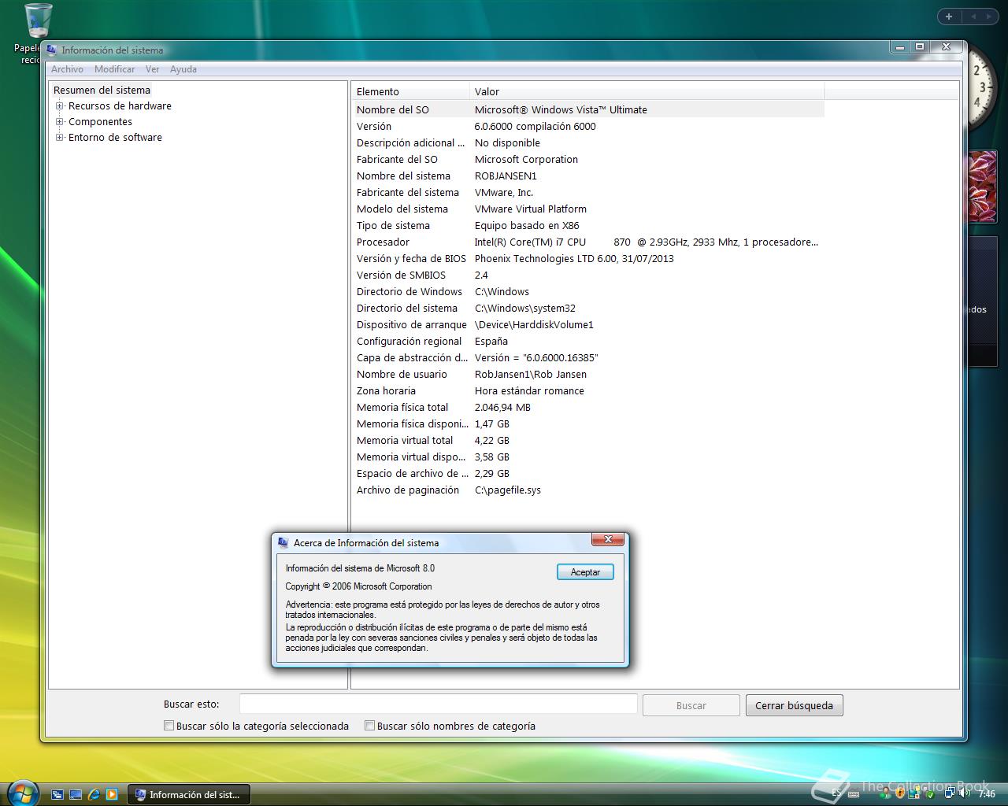Click value 'VMware, Inc.'
Image resolution: width=1008 pixels, height=806 pixels.
503,192
